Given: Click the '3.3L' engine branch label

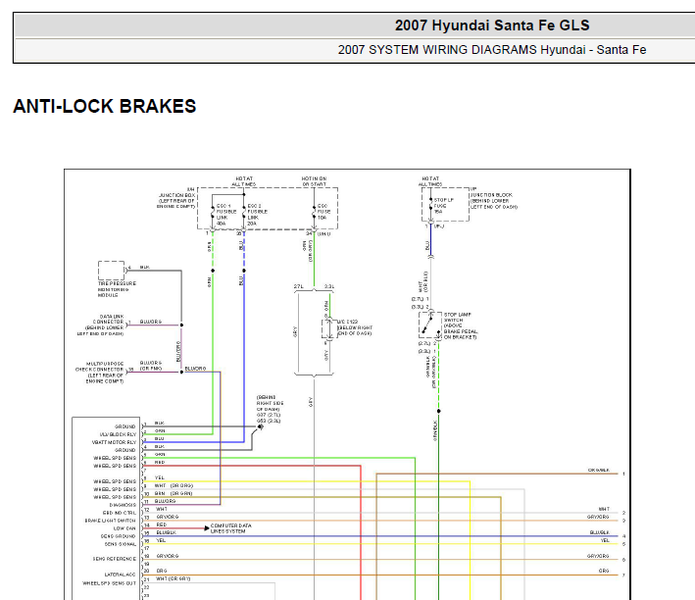Looking at the screenshot, I should tap(329, 286).
